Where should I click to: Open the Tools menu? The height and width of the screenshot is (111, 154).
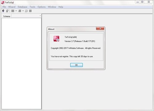tap(32, 7)
